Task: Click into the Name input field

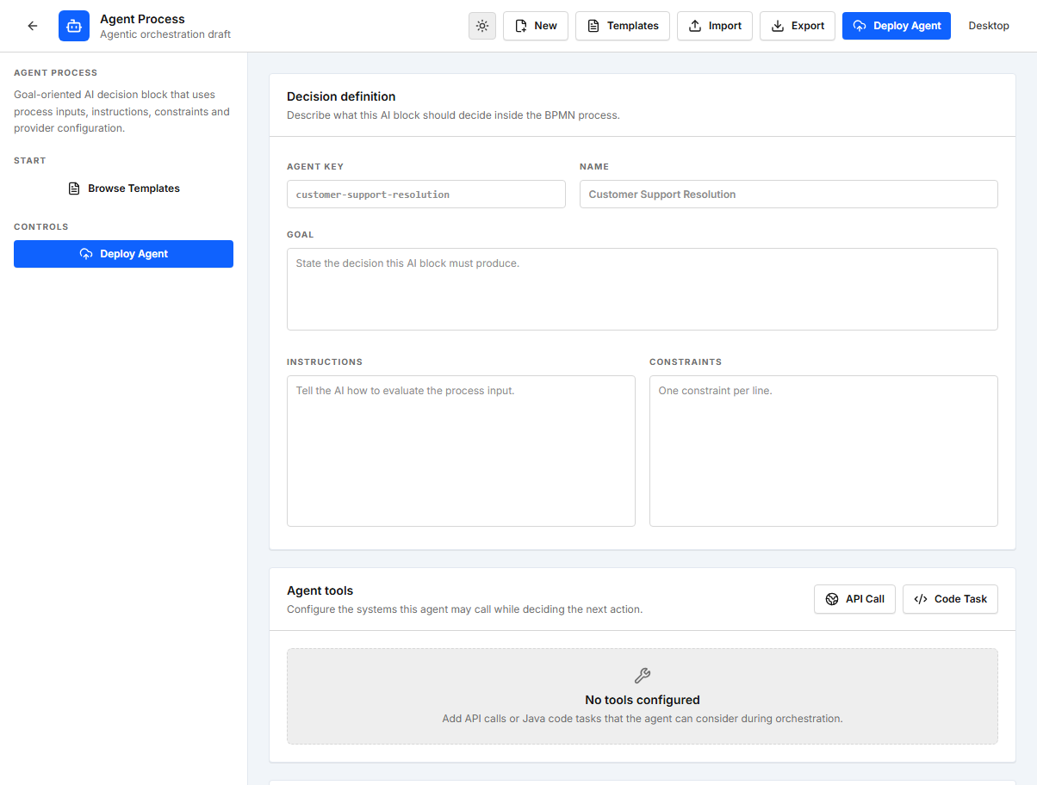Action: [789, 195]
